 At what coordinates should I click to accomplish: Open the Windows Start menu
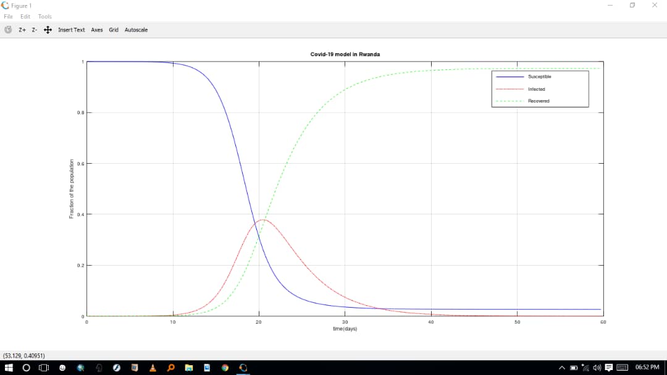pos(9,368)
